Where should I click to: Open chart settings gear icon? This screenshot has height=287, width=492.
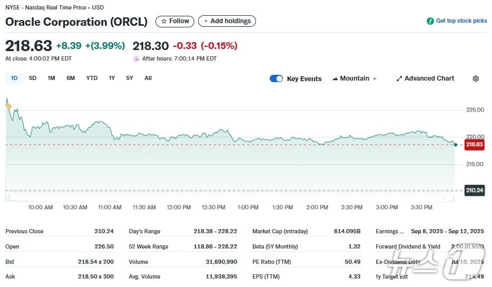tap(476, 78)
